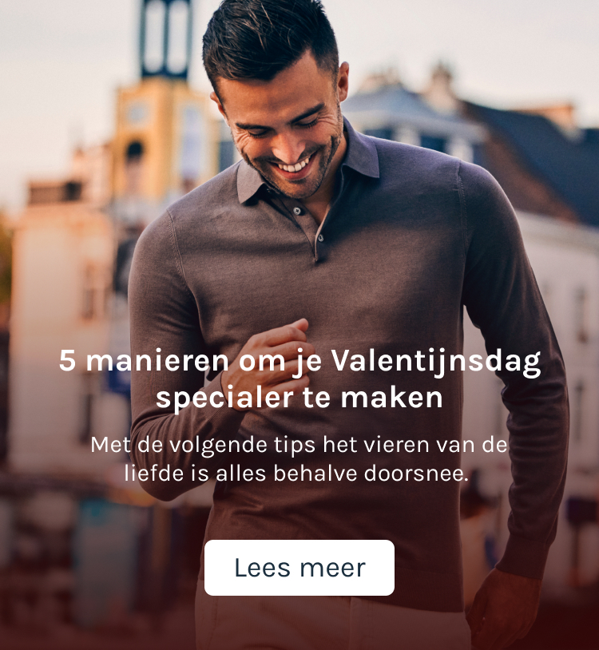Viewport: 599px width, 650px height.
Task: Click the word 'Valentijnsdag' in the headline
Action: tap(436, 362)
